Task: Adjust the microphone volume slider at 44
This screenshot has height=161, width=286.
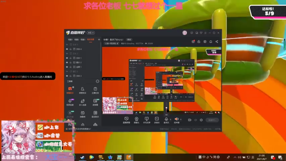Action: tap(166, 108)
